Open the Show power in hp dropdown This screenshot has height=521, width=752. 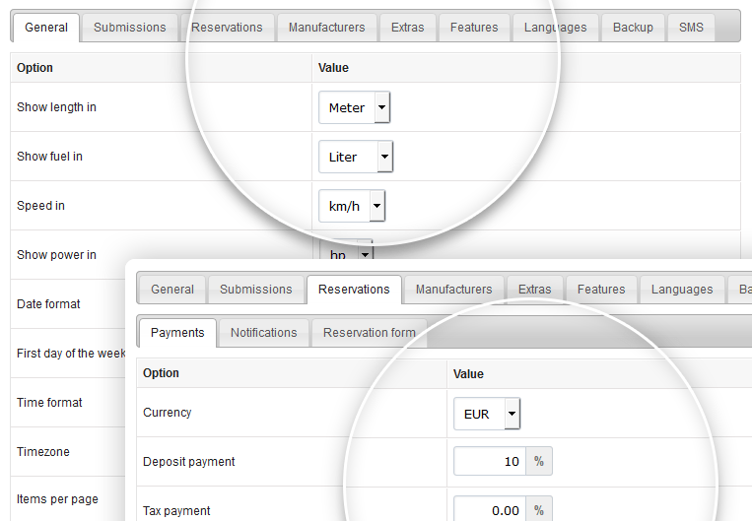tap(346, 251)
